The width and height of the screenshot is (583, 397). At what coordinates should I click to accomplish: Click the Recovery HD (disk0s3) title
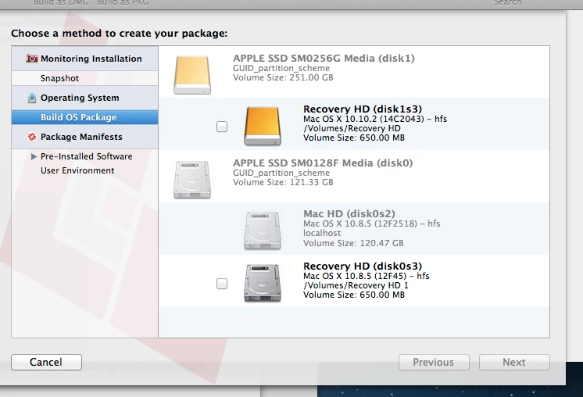[363, 266]
